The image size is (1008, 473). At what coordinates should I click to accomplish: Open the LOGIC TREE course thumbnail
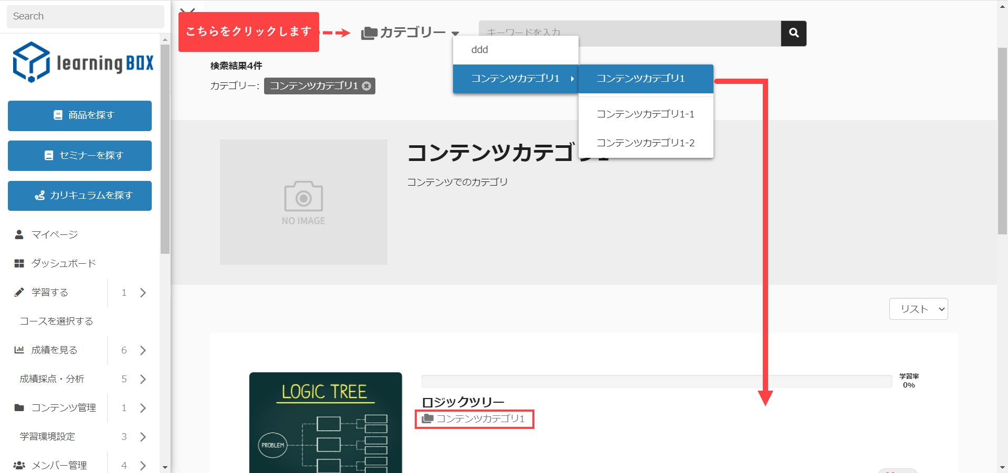325,422
